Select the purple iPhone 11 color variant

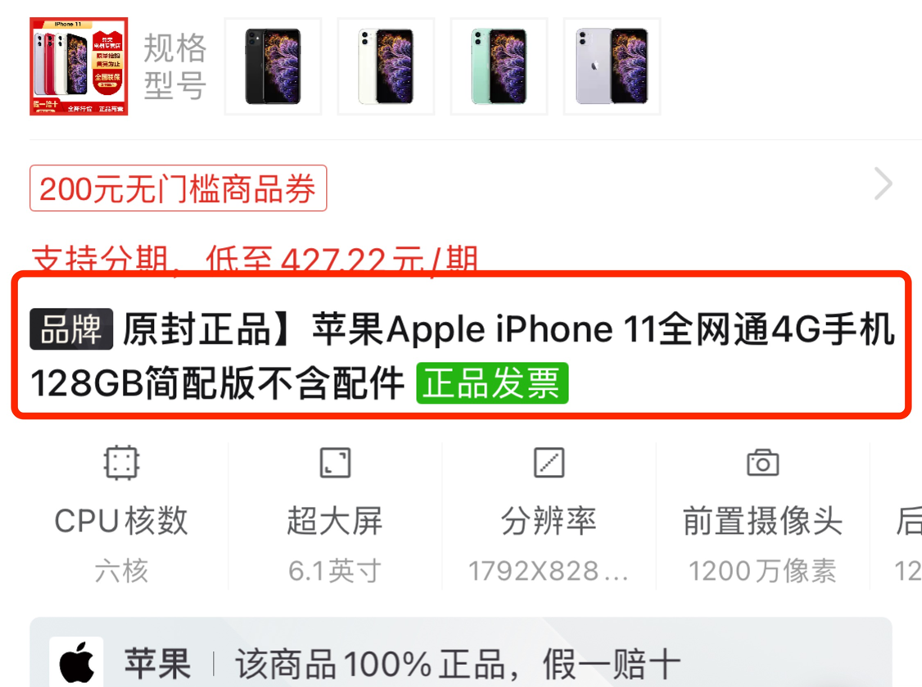click(612, 66)
